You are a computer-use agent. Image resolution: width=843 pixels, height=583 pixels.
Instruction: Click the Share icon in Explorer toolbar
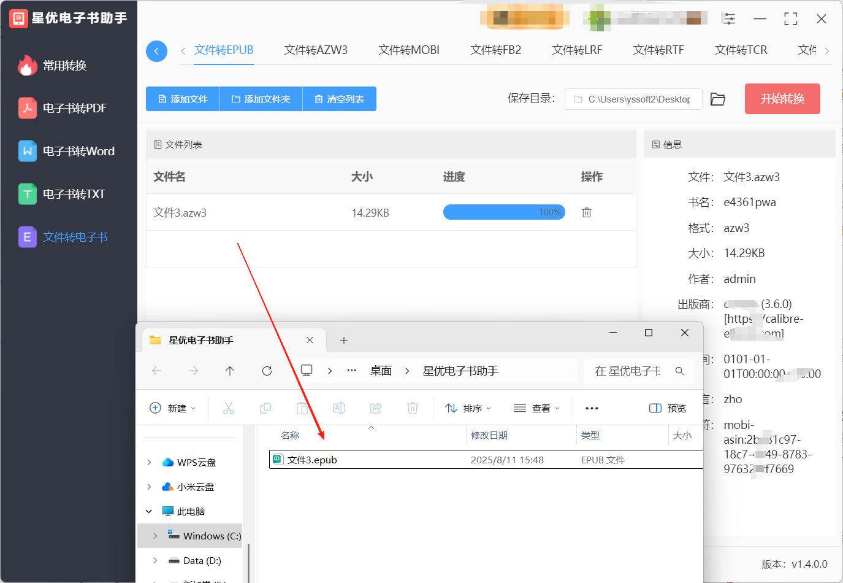coord(376,408)
